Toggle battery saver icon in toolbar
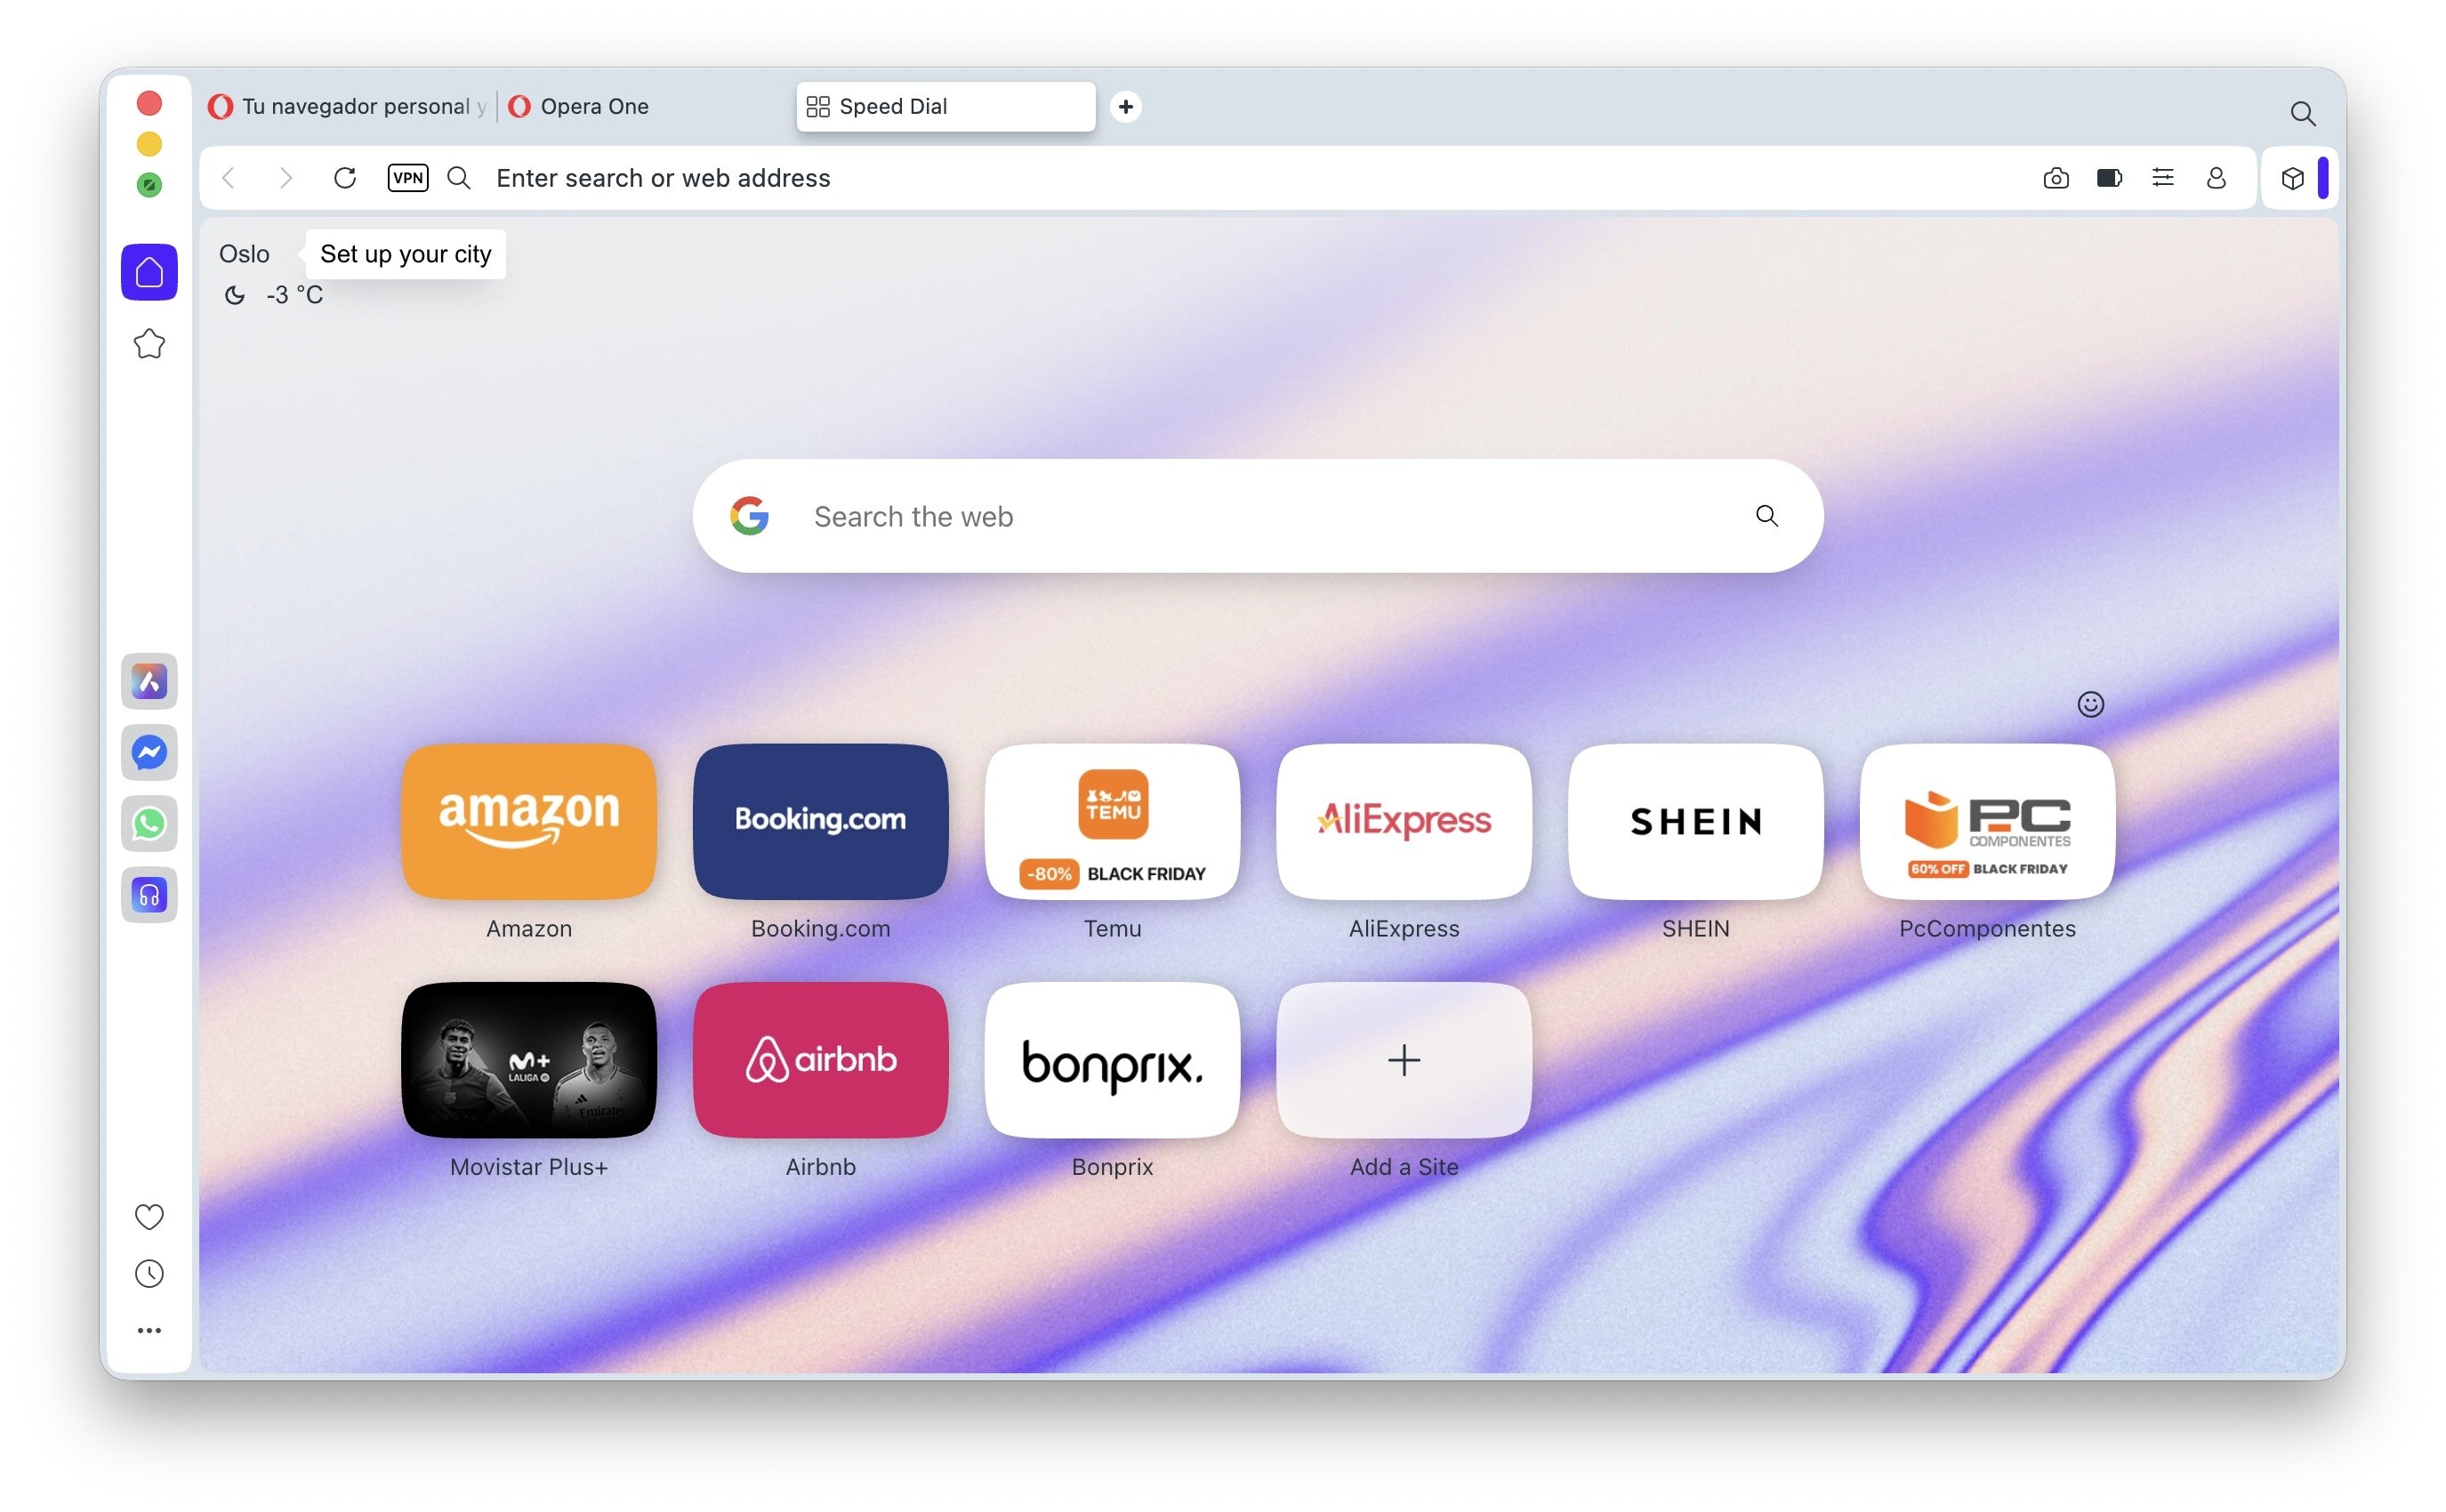 (2109, 178)
